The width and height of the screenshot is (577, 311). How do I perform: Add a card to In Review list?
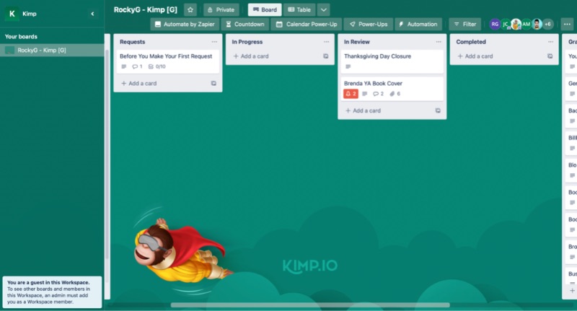[x=364, y=111]
